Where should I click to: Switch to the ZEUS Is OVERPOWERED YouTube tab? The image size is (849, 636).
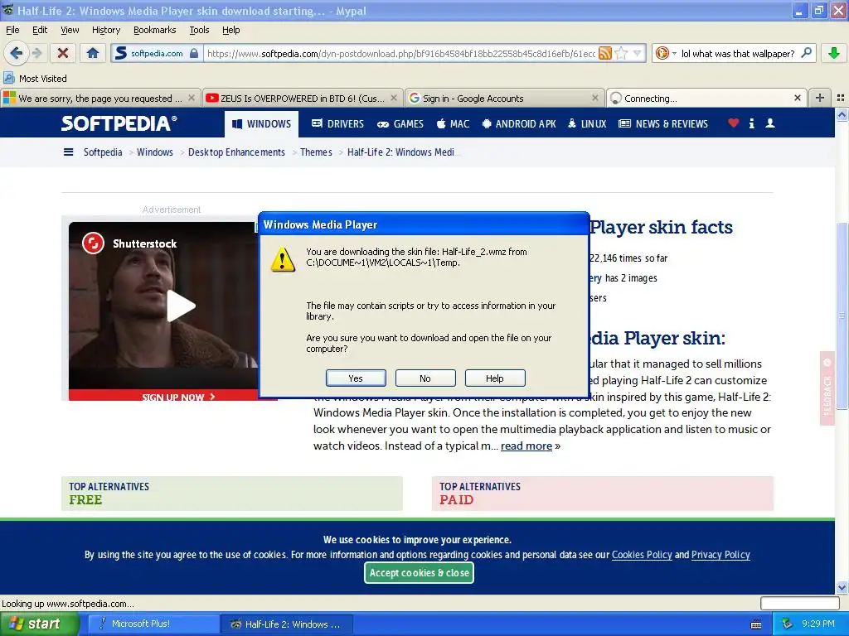pos(303,98)
